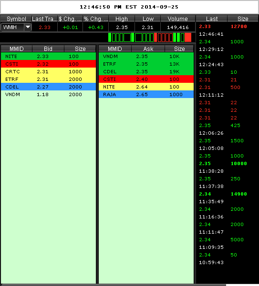259x286 pixels.
Task: Open the WMIH symbol dropdown arrow
Action: [x=28, y=27]
